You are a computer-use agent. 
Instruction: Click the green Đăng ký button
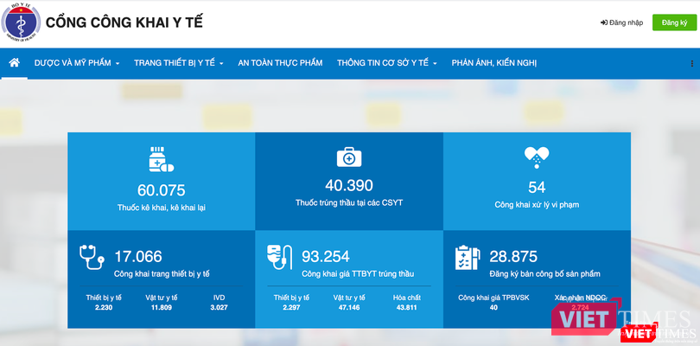tap(671, 22)
